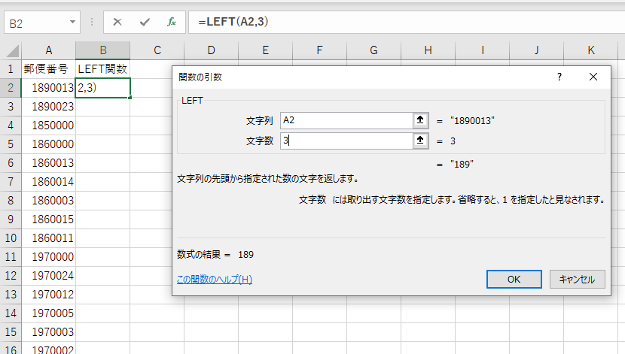Select column G header
Viewport: 625px width, 354px height.
[374, 50]
